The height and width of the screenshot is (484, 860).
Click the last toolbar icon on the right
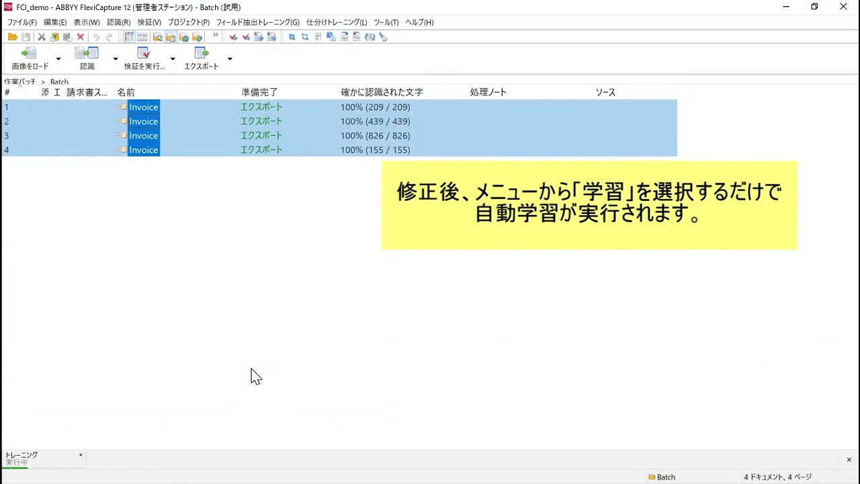point(383,37)
